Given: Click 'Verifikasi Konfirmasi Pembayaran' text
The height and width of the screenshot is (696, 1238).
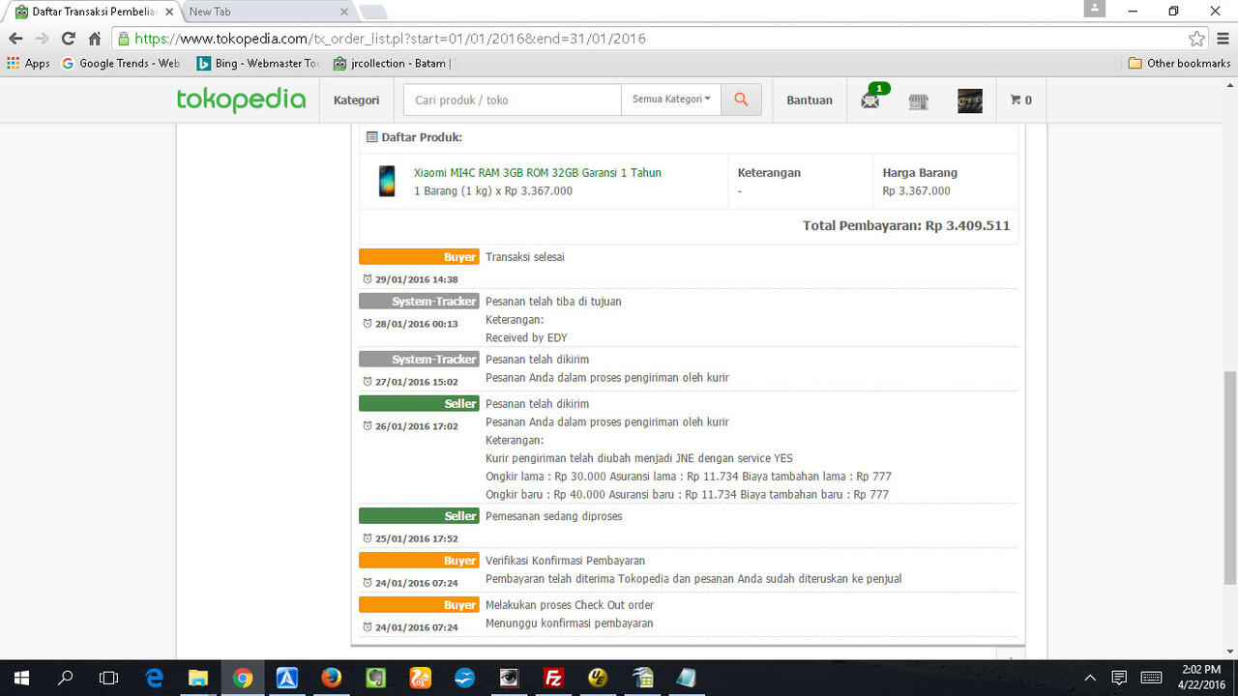Looking at the screenshot, I should (x=565, y=561).
